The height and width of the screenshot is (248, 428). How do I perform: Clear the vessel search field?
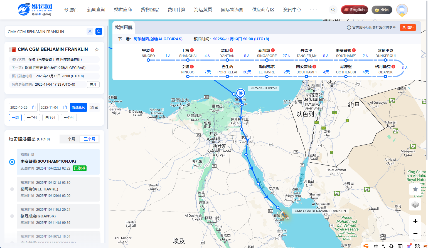pyautogui.click(x=90, y=31)
